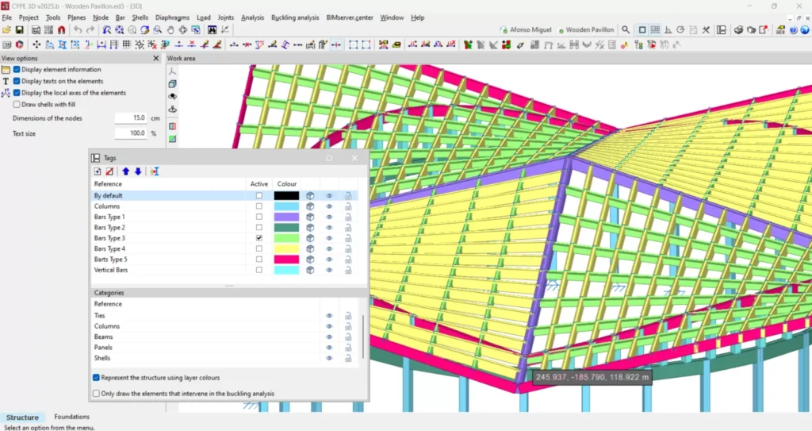The image size is (812, 431).
Task: Toggle visibility of Panels category
Action: coord(329,348)
